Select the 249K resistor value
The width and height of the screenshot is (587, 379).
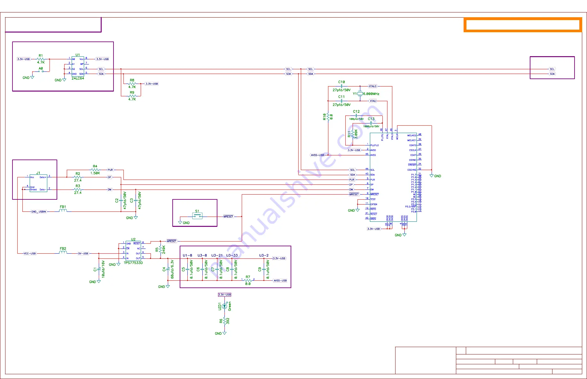coord(164,249)
